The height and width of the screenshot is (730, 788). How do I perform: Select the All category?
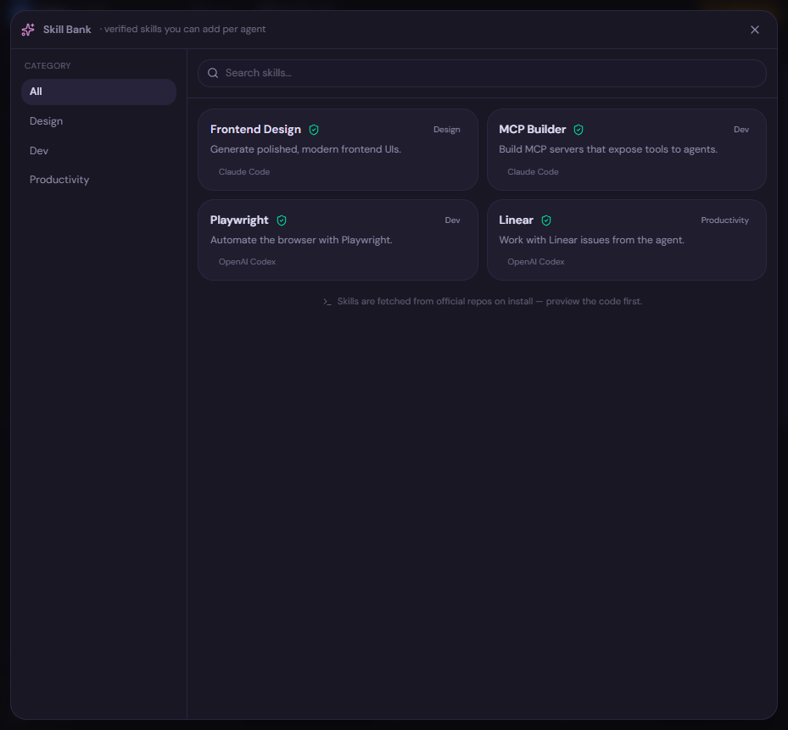tap(98, 92)
